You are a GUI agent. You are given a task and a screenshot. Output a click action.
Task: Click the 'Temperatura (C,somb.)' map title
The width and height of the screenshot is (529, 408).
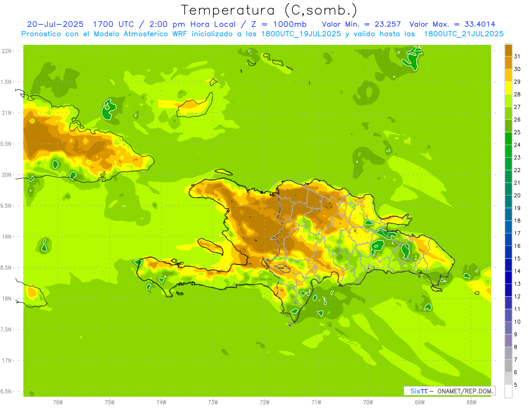point(269,10)
